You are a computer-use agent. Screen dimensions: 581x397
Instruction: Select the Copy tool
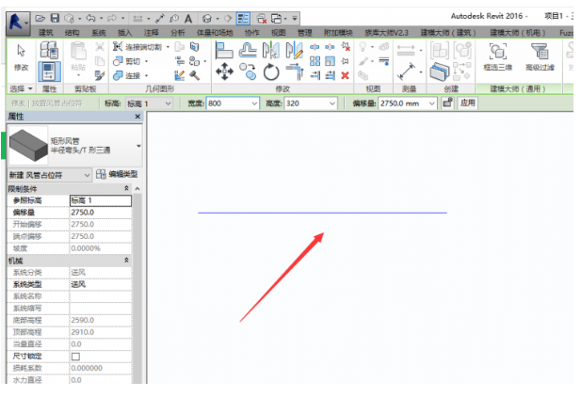pos(248,71)
